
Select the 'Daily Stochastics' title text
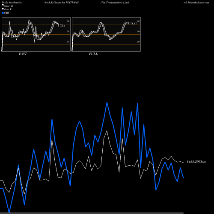point(12,3)
